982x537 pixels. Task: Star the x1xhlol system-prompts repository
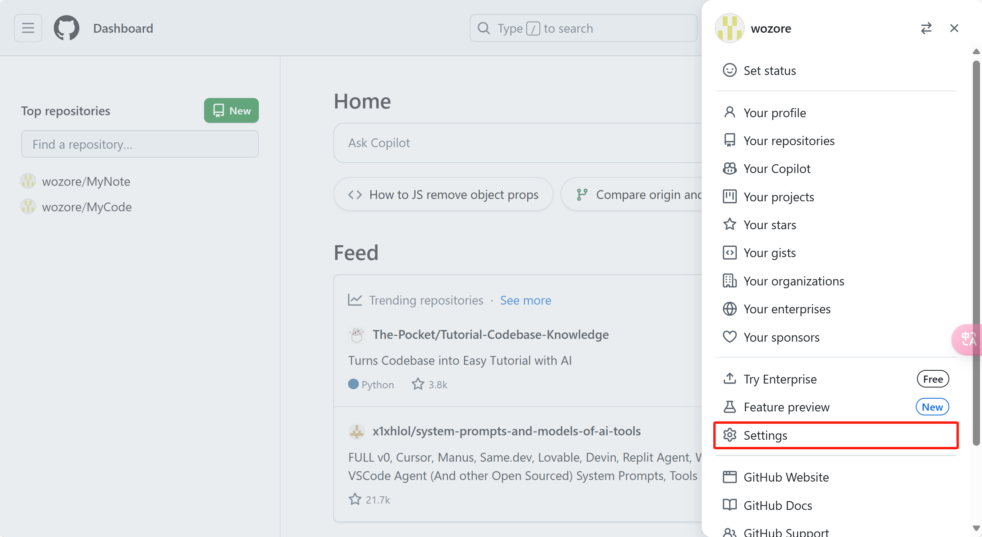355,500
